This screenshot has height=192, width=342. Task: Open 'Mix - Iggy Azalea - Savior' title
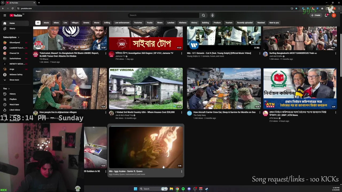(x=126, y=171)
